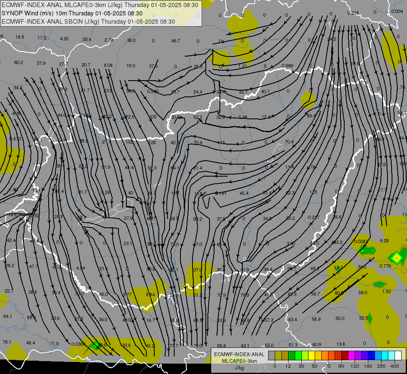This screenshot has height=374, width=407.
Task: Click the map value 4.54
Action: point(81,268)
